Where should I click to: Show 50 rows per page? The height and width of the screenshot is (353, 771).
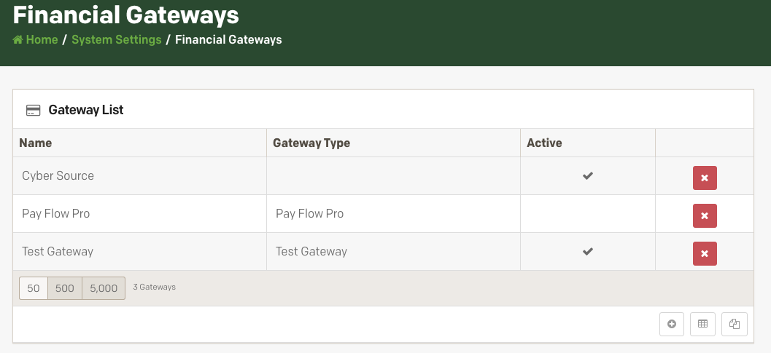34,288
